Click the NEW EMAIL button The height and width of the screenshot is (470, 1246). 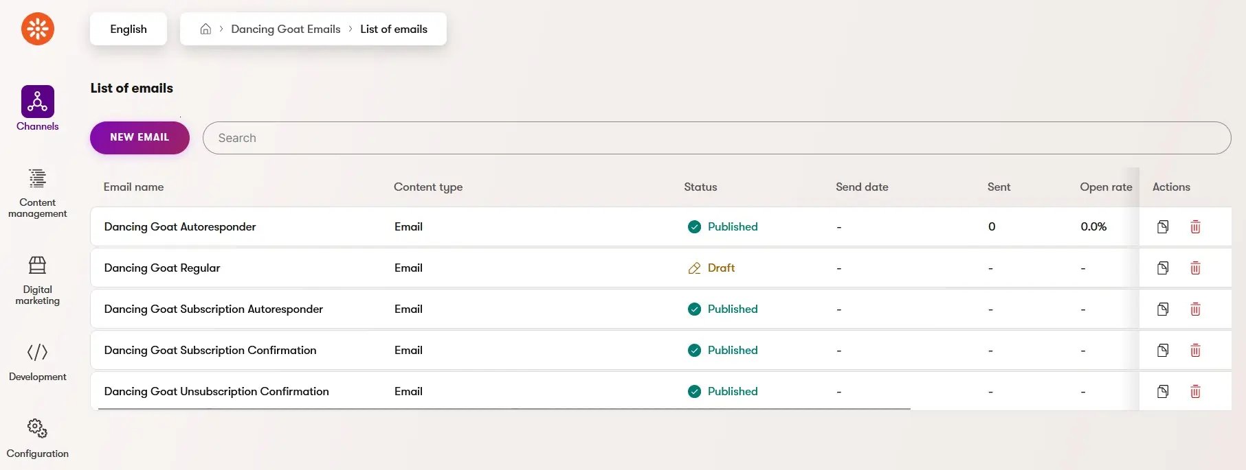click(140, 137)
